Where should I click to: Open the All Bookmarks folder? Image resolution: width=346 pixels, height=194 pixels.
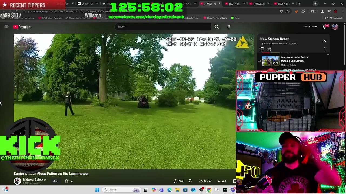coord(334,18)
